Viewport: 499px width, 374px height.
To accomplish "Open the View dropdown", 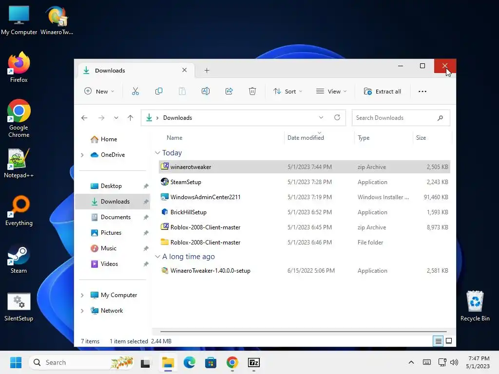I will (x=331, y=92).
